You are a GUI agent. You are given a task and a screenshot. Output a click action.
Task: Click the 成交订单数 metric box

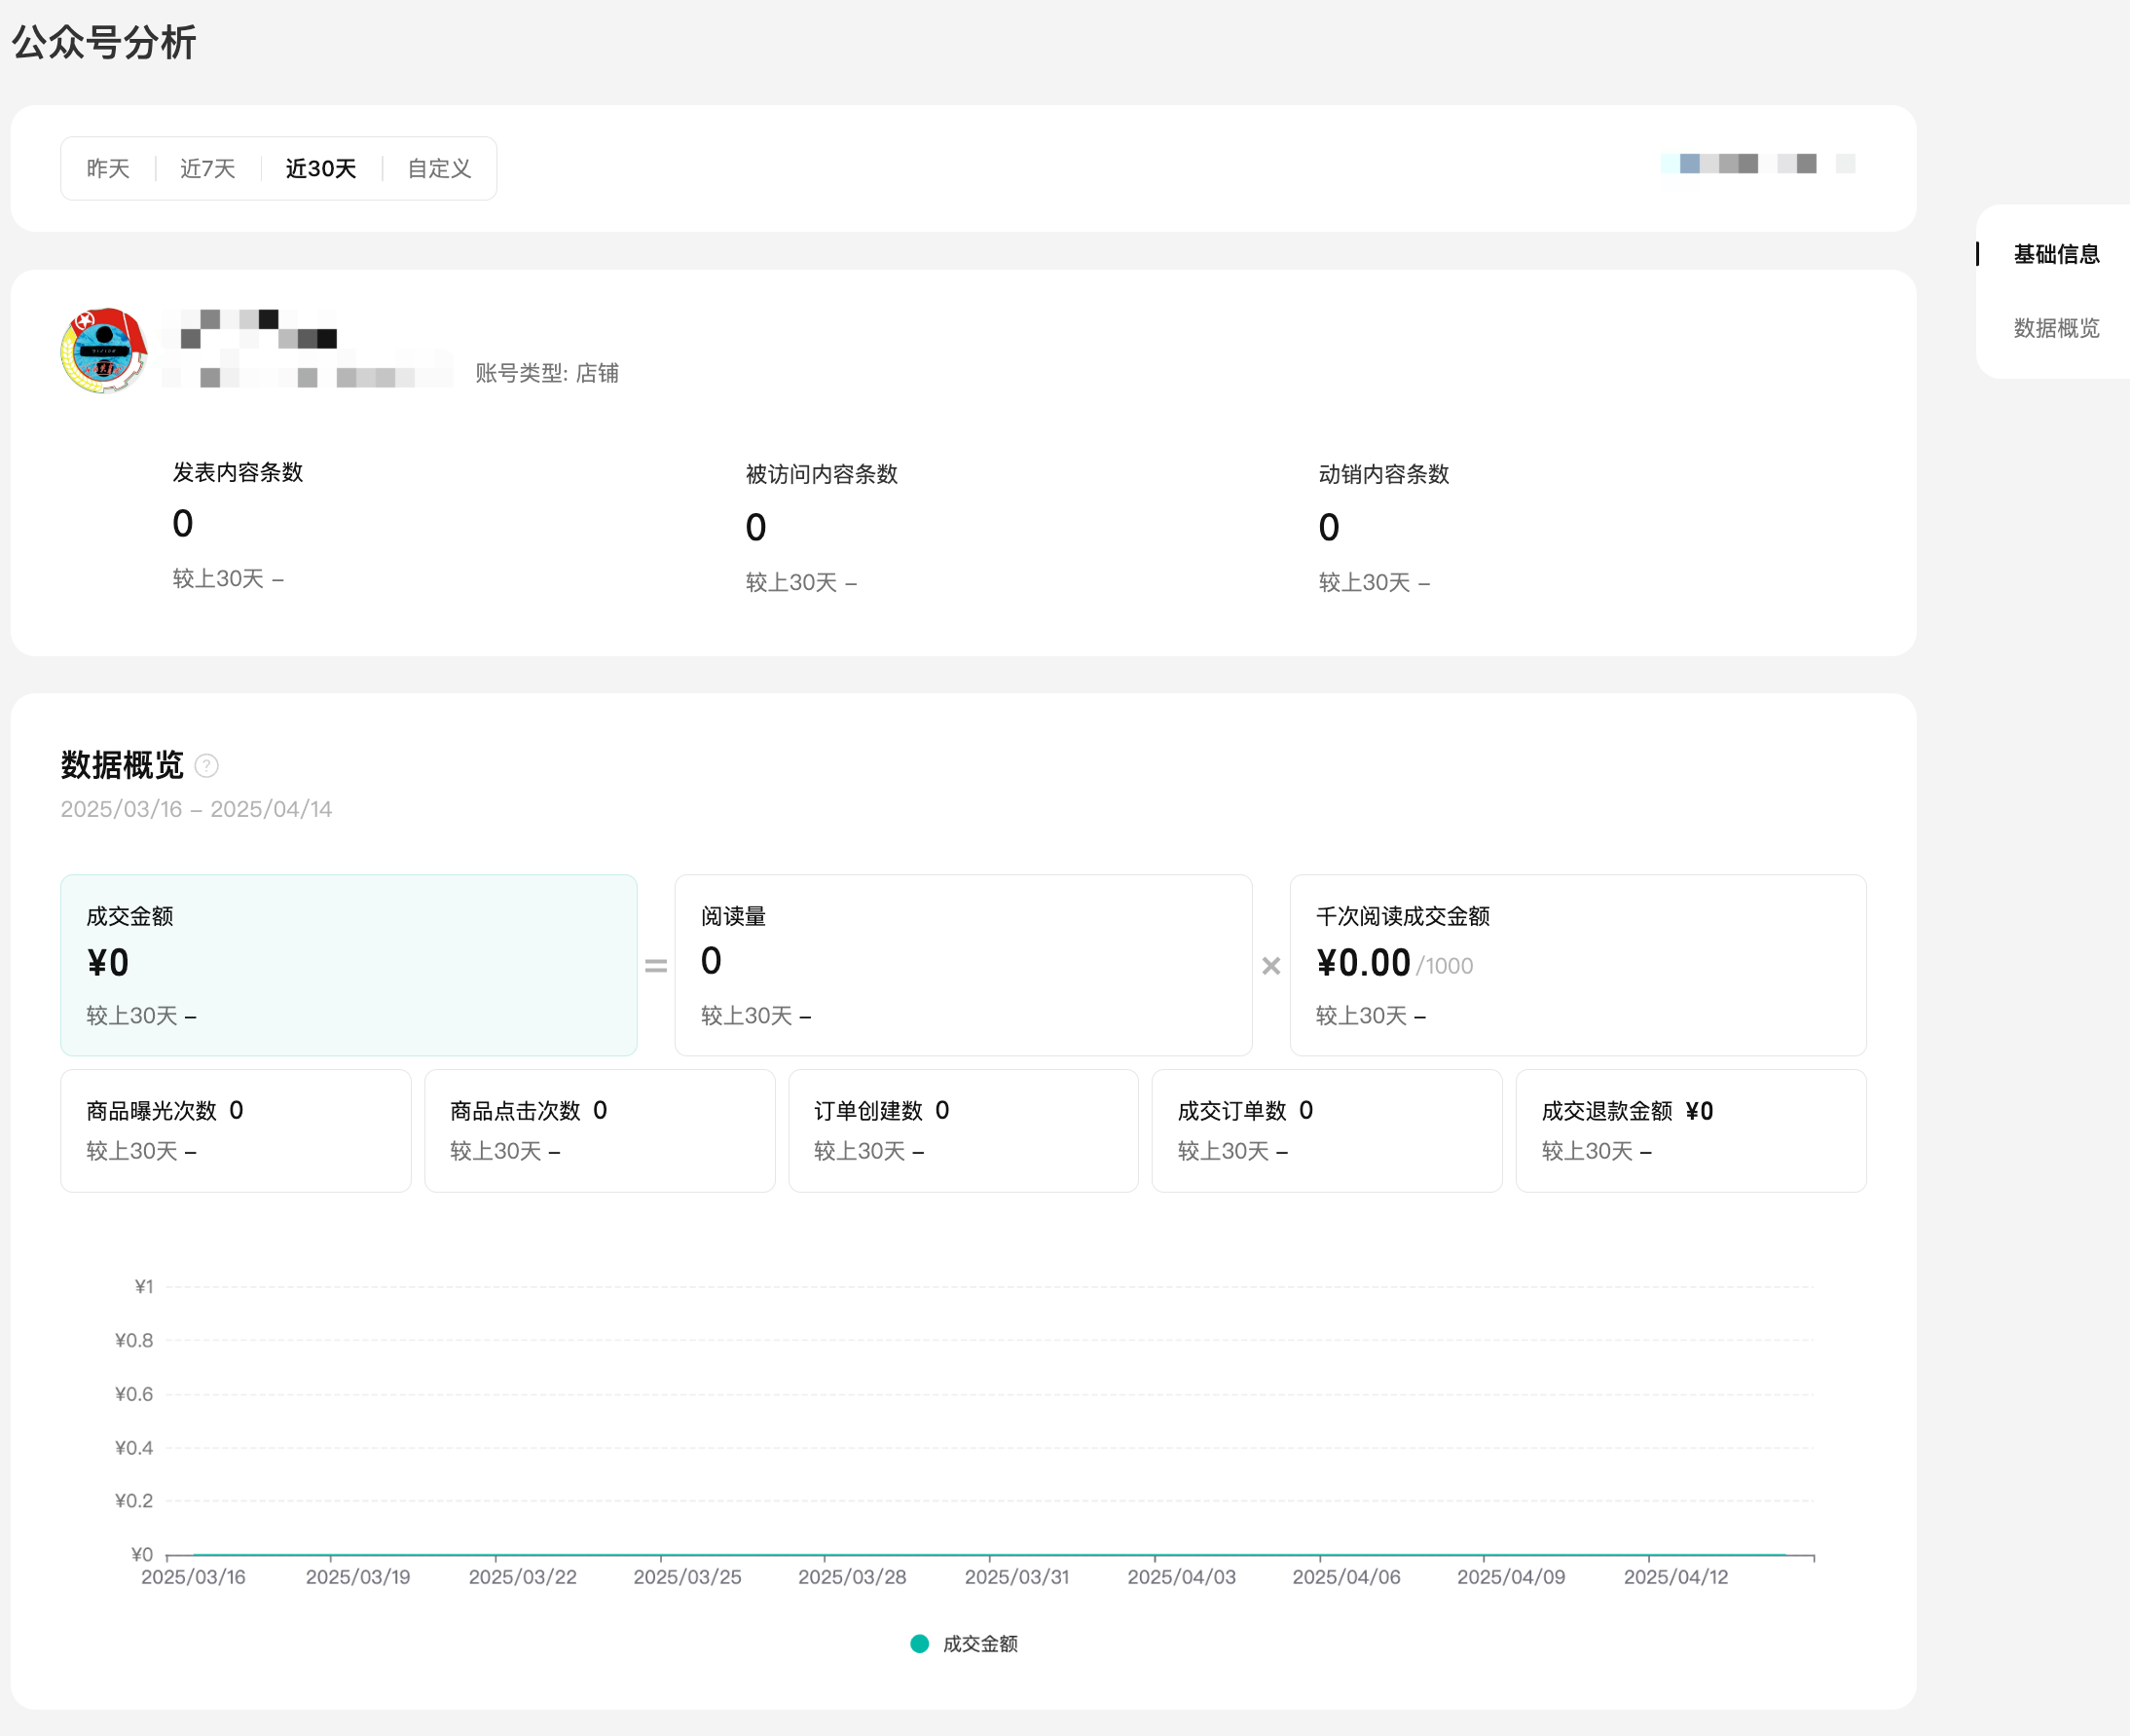pos(1326,1130)
